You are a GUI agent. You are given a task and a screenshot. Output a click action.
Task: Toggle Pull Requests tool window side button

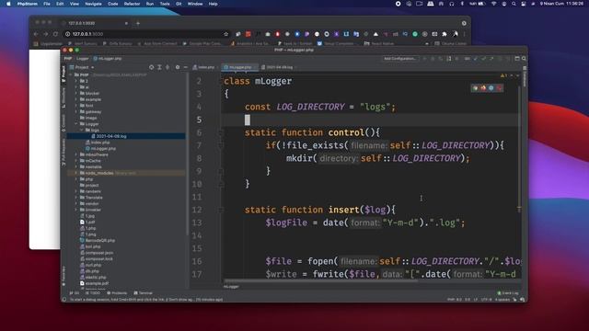(64, 152)
